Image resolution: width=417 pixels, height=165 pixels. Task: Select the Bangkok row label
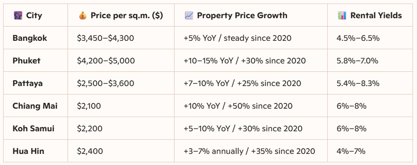coord(29,38)
